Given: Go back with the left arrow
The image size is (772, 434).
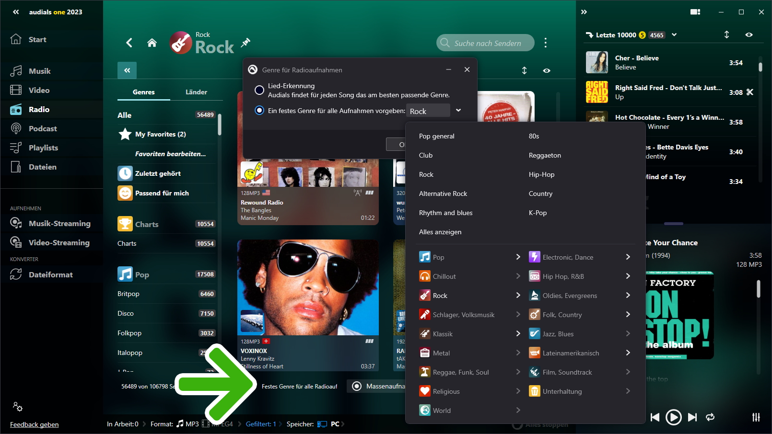Looking at the screenshot, I should (129, 43).
